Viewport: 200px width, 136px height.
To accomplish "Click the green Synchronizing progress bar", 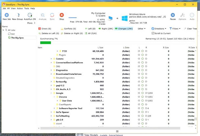I will coord(46,43).
